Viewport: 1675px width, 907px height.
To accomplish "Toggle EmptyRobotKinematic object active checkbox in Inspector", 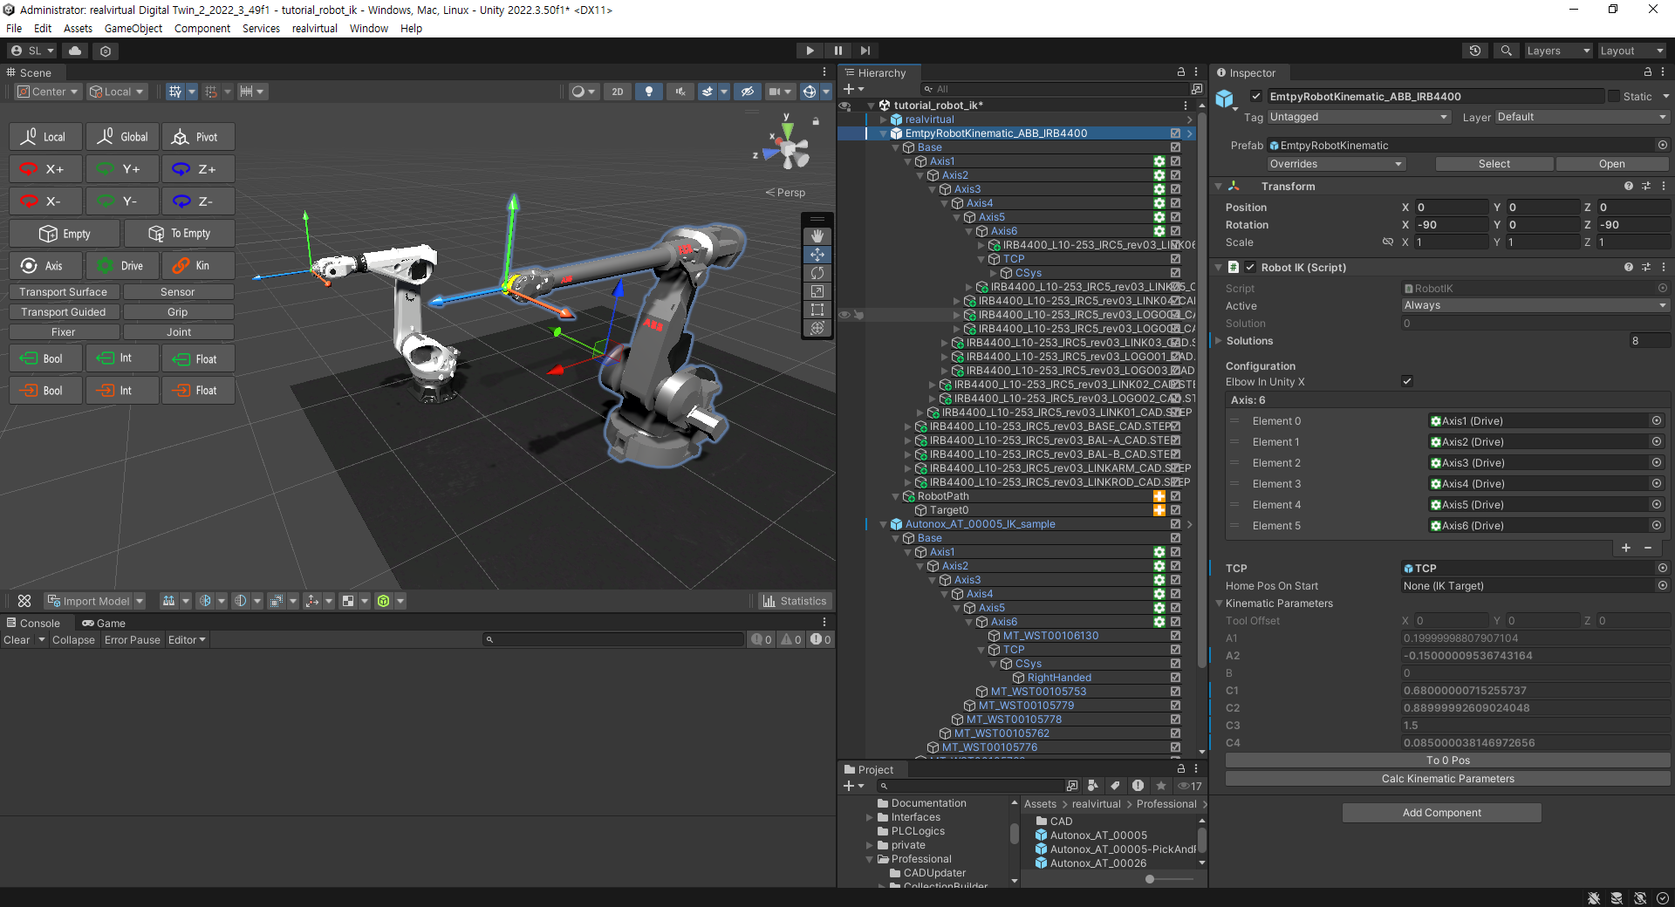I will click(x=1255, y=96).
